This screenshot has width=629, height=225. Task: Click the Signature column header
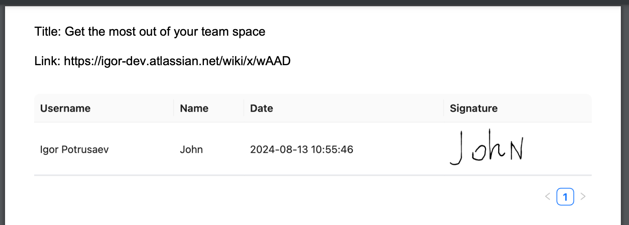[x=474, y=108]
